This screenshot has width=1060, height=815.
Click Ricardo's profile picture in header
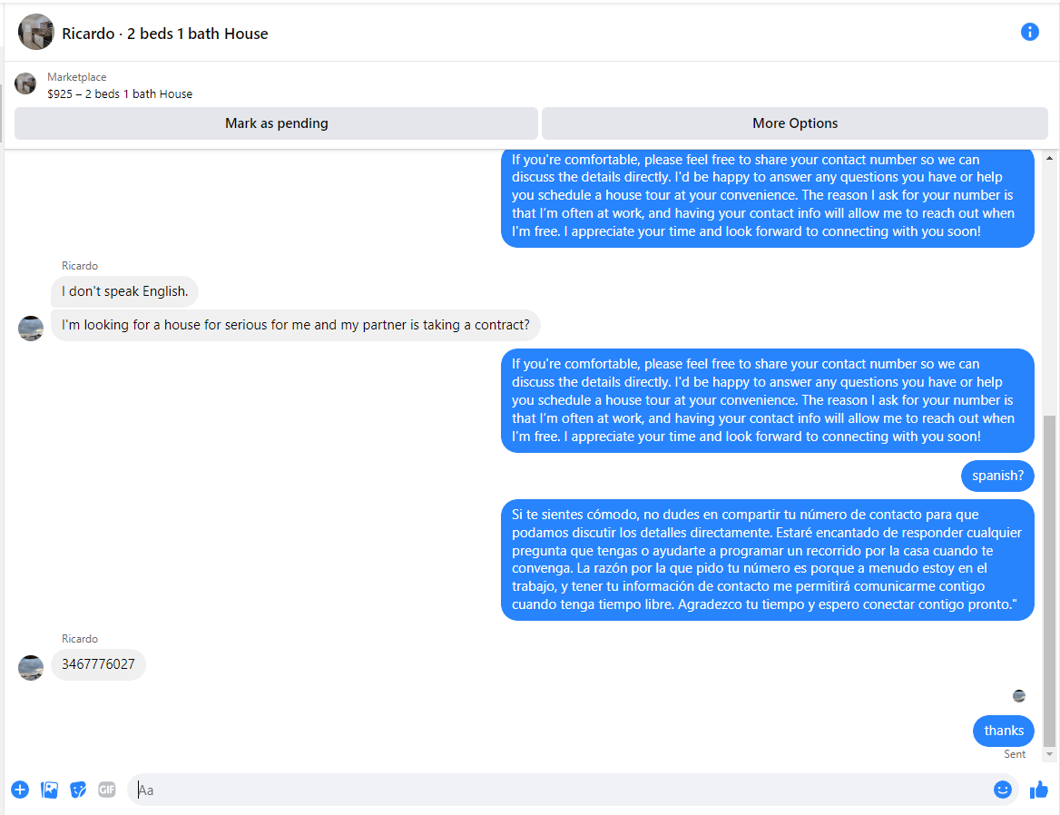point(35,32)
